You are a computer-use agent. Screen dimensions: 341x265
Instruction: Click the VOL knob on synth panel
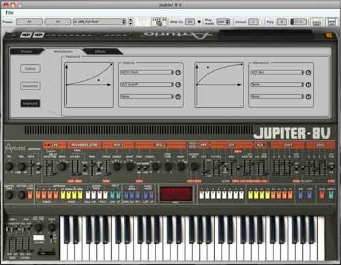pos(9,167)
